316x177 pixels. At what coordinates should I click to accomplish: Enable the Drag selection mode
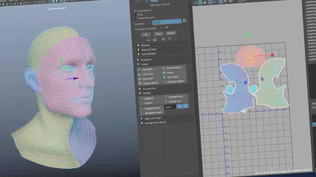[135, 14]
